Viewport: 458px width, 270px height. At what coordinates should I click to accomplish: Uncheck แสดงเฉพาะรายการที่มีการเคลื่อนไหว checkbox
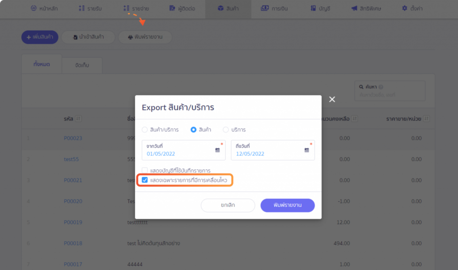point(144,180)
